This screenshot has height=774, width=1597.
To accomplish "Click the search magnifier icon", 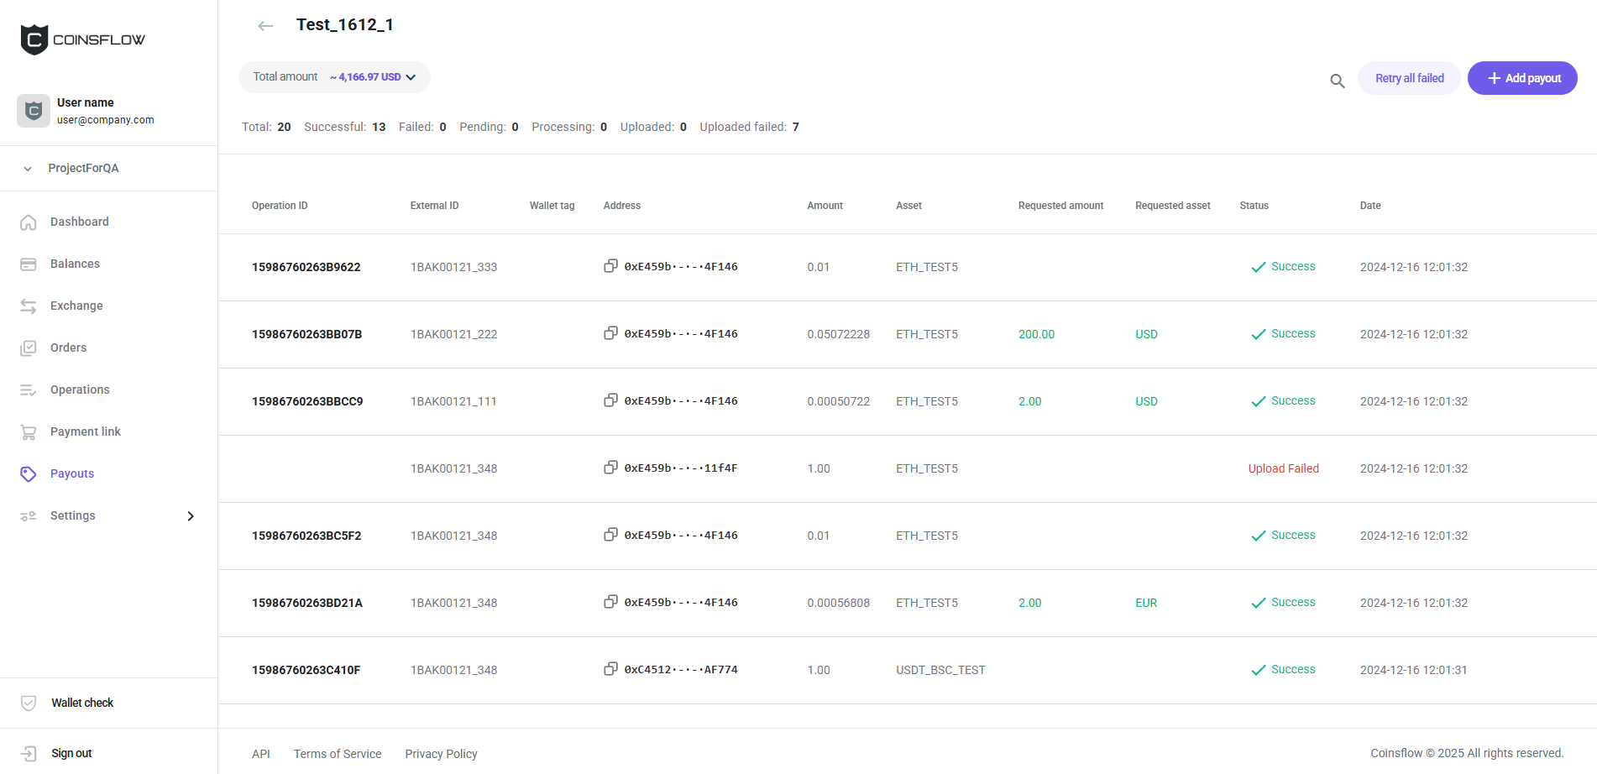I will pyautogui.click(x=1338, y=81).
